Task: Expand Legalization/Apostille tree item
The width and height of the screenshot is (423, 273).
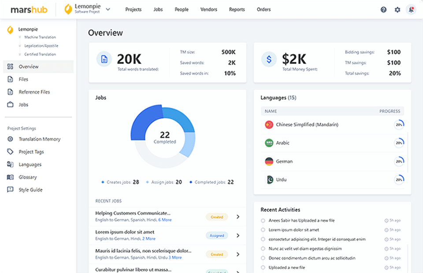Action: (x=20, y=46)
